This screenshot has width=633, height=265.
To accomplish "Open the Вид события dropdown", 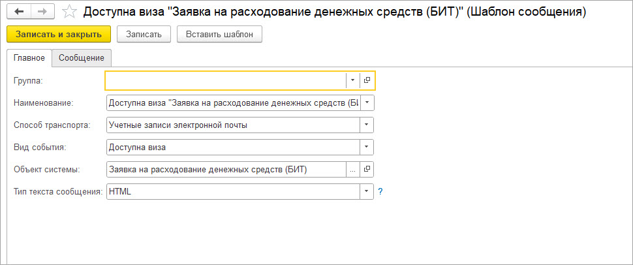I will point(367,148).
